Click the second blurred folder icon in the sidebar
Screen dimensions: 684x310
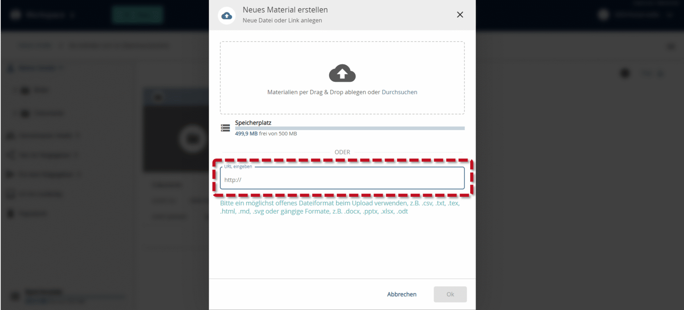click(25, 114)
